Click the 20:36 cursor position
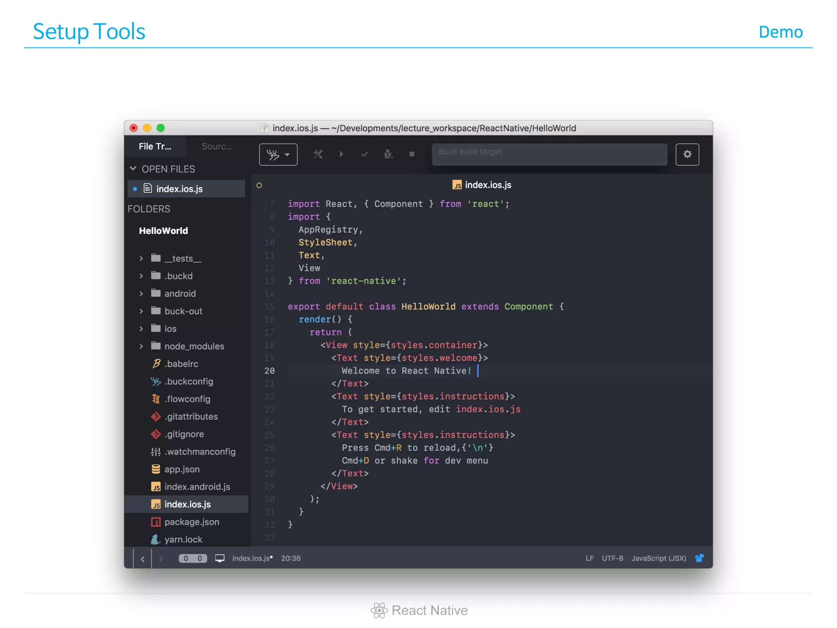837x628 pixels. click(291, 558)
